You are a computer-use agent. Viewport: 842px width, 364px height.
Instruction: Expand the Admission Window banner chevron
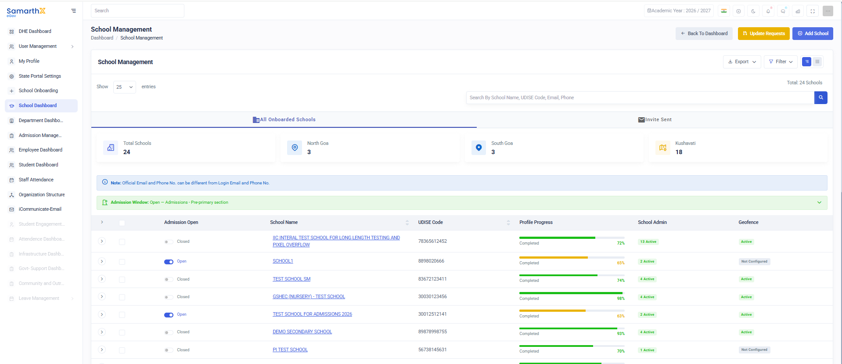[819, 202]
